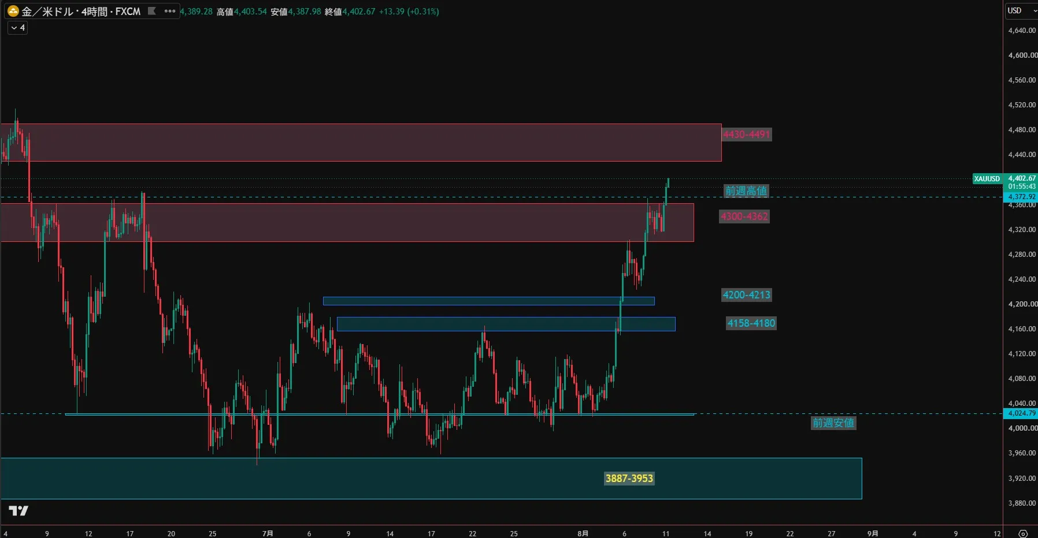Select the 4200-4213 zone label

click(x=747, y=295)
